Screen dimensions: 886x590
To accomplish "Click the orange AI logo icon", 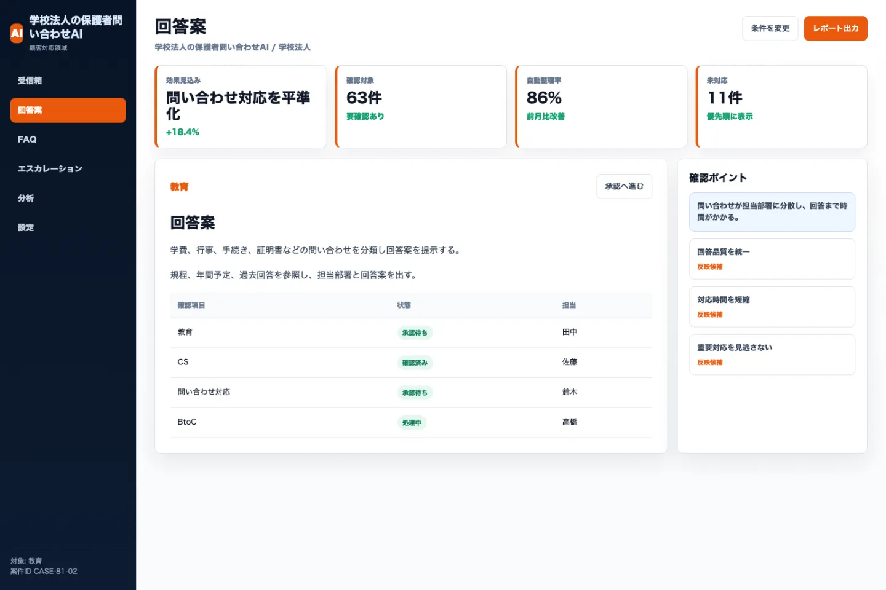I will pos(17,33).
